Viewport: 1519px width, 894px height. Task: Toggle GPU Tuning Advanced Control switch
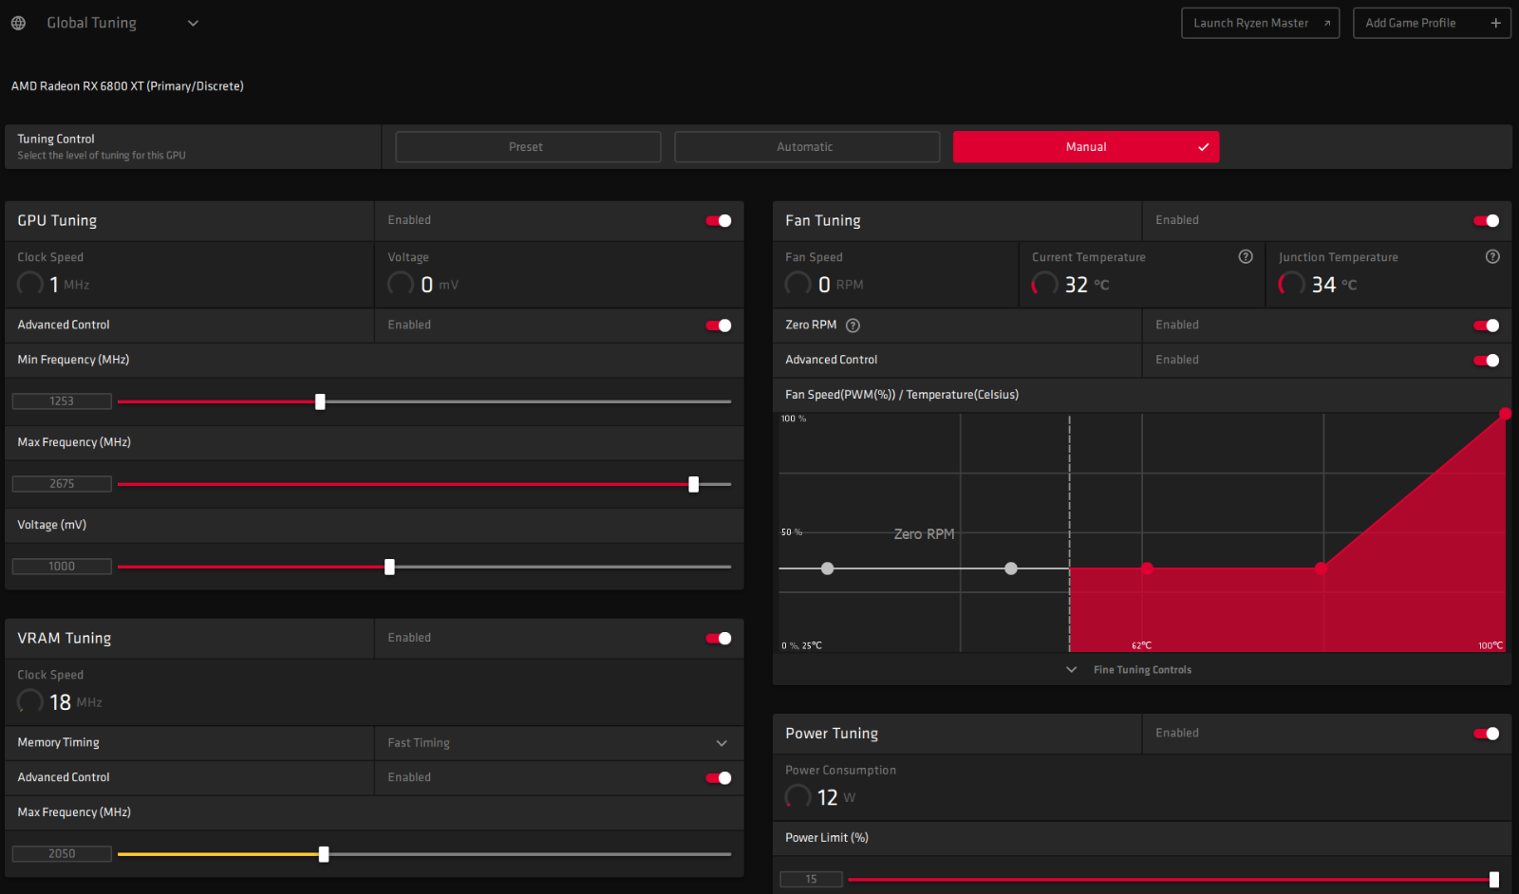coord(719,326)
